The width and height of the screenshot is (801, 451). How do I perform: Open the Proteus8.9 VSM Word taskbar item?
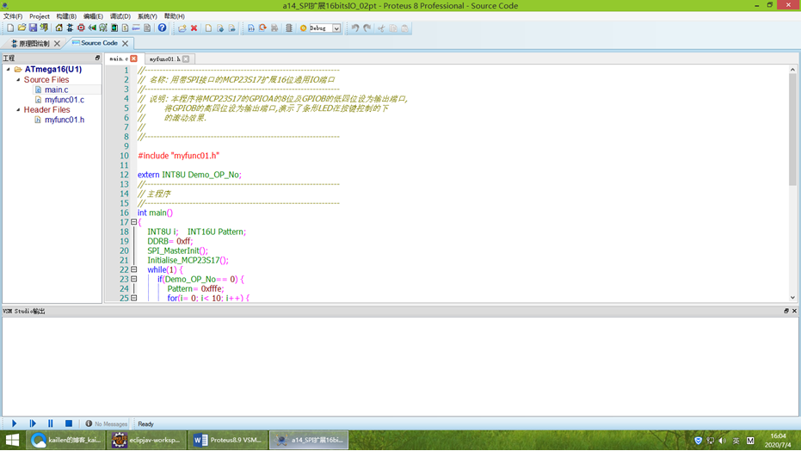(x=228, y=440)
